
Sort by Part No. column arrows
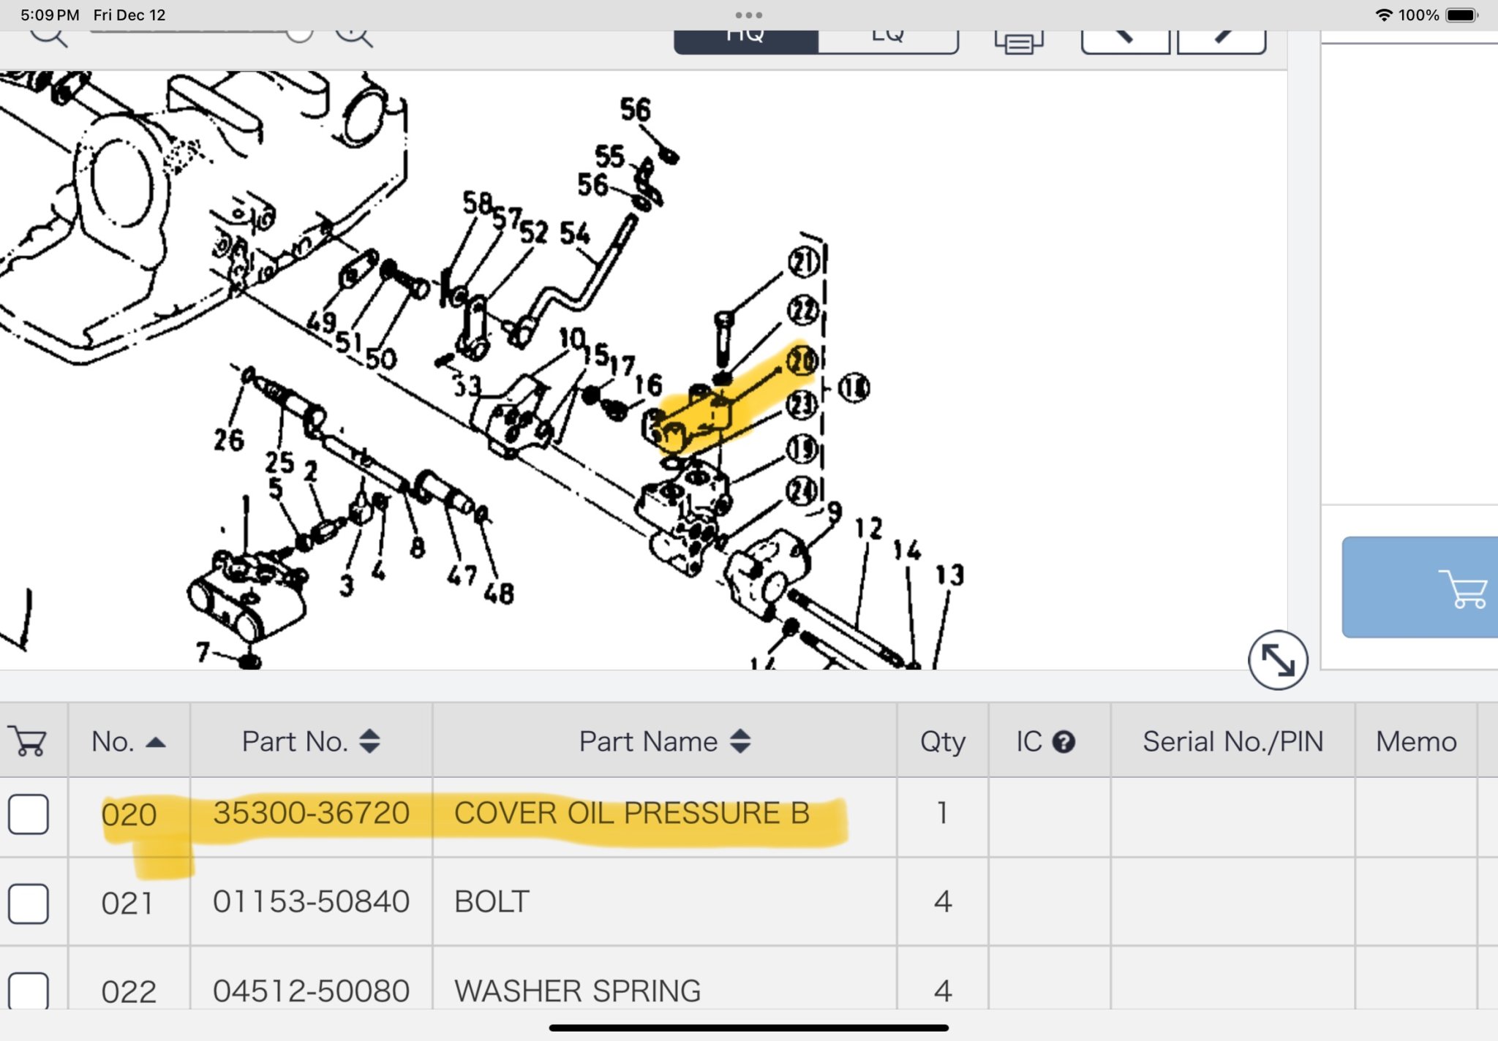tap(369, 741)
